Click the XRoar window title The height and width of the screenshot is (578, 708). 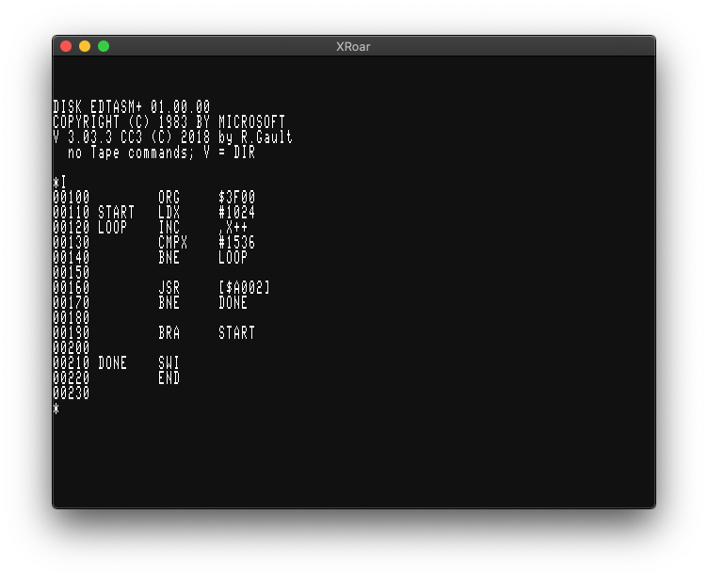pos(353,46)
